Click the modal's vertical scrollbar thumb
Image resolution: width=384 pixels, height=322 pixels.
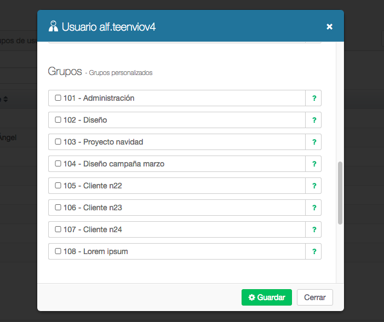340,192
